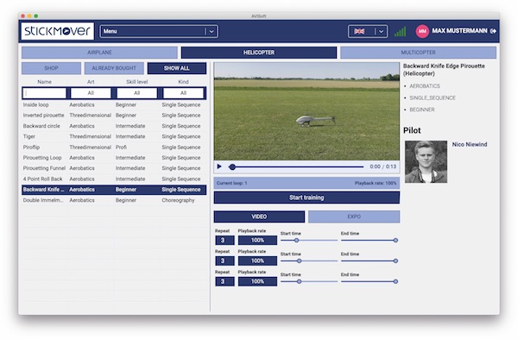Open the Skill level filter dropdown
Viewport: 518px width, 339px height.
[136, 93]
